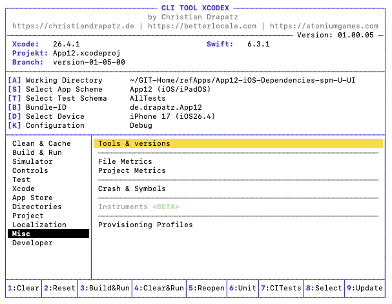Click the App12 (iOS/iPadOS) scheme value
The height and width of the screenshot is (304, 392).
(x=170, y=89)
